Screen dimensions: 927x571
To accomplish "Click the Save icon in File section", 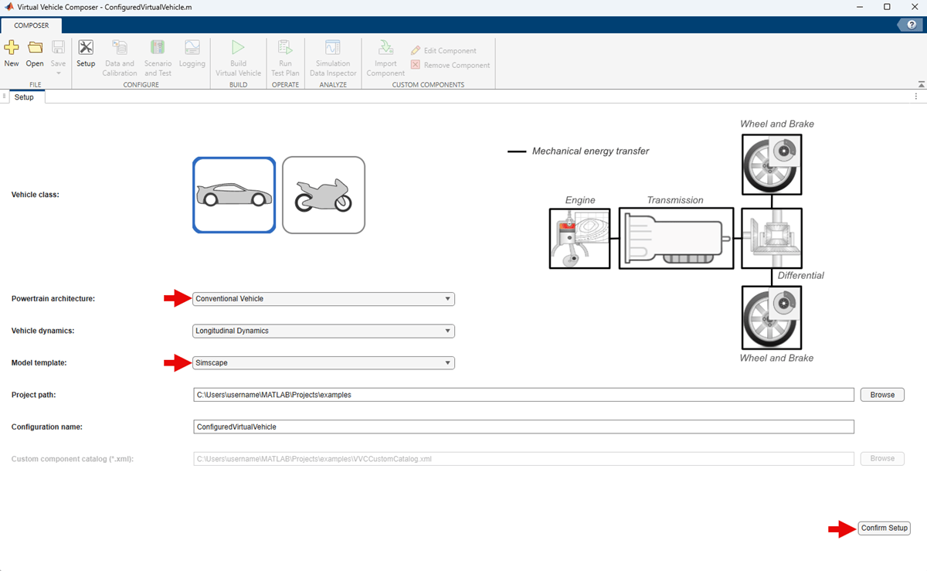I will click(58, 48).
